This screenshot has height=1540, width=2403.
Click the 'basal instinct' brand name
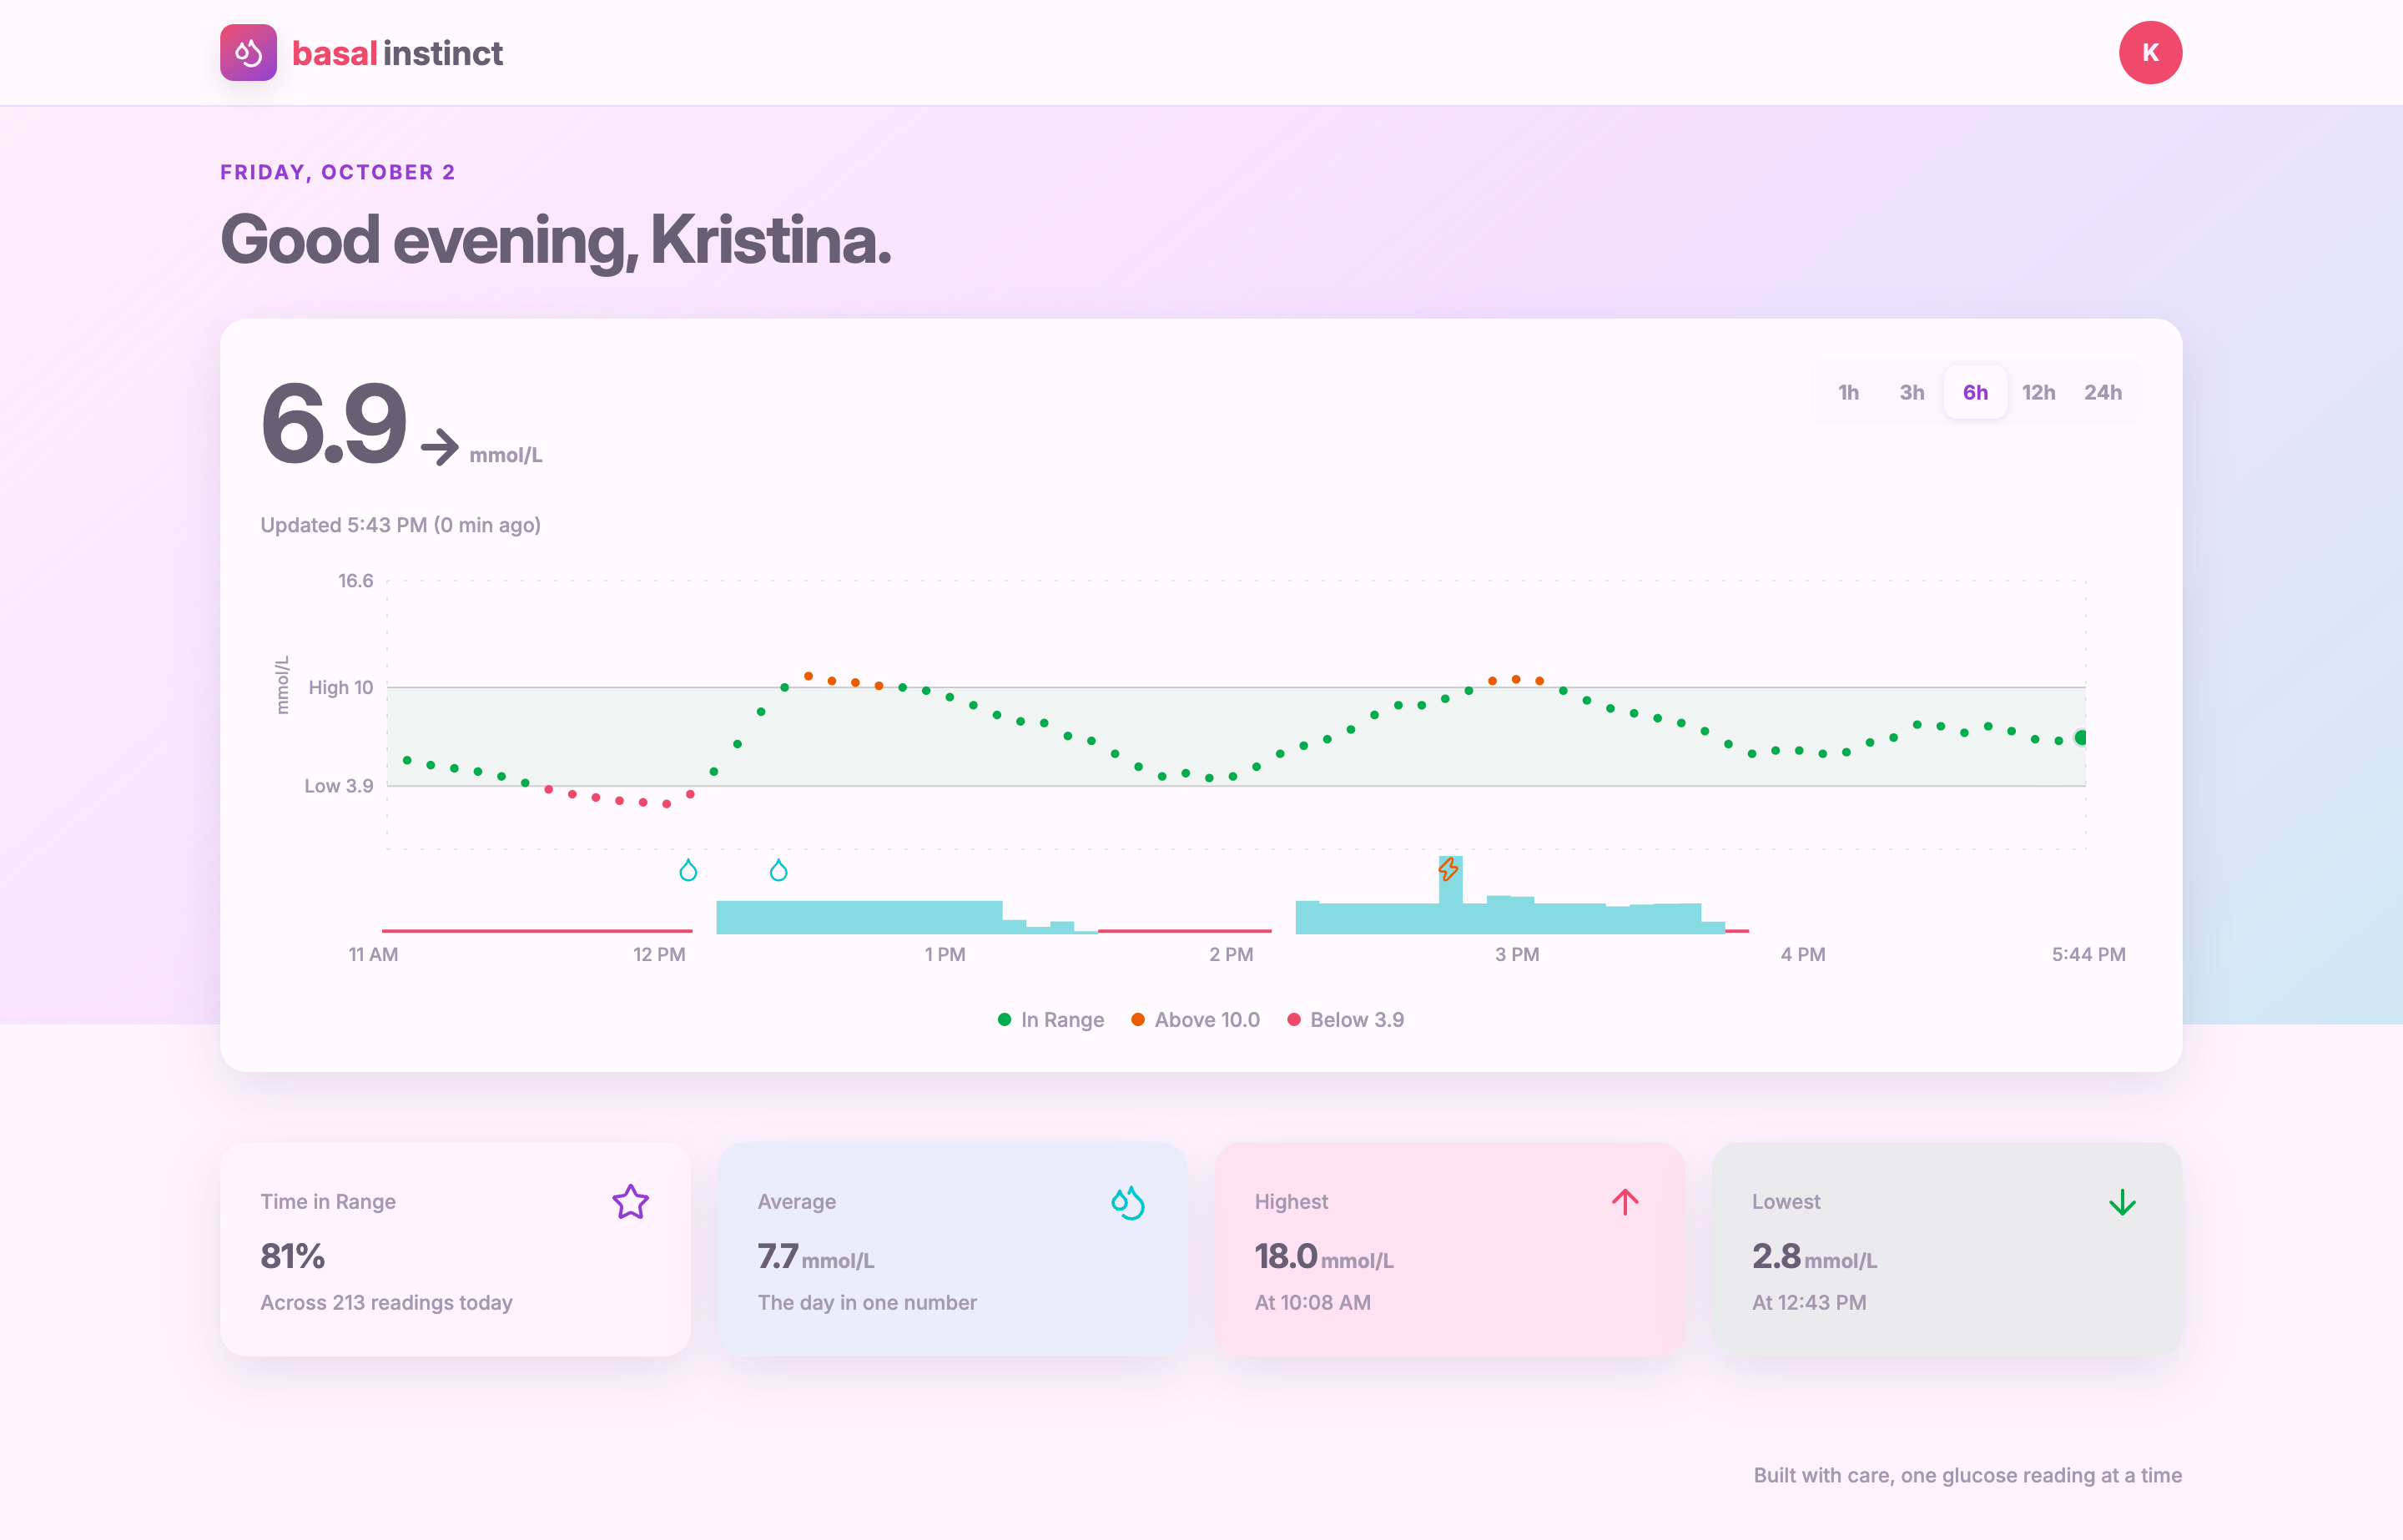[397, 53]
